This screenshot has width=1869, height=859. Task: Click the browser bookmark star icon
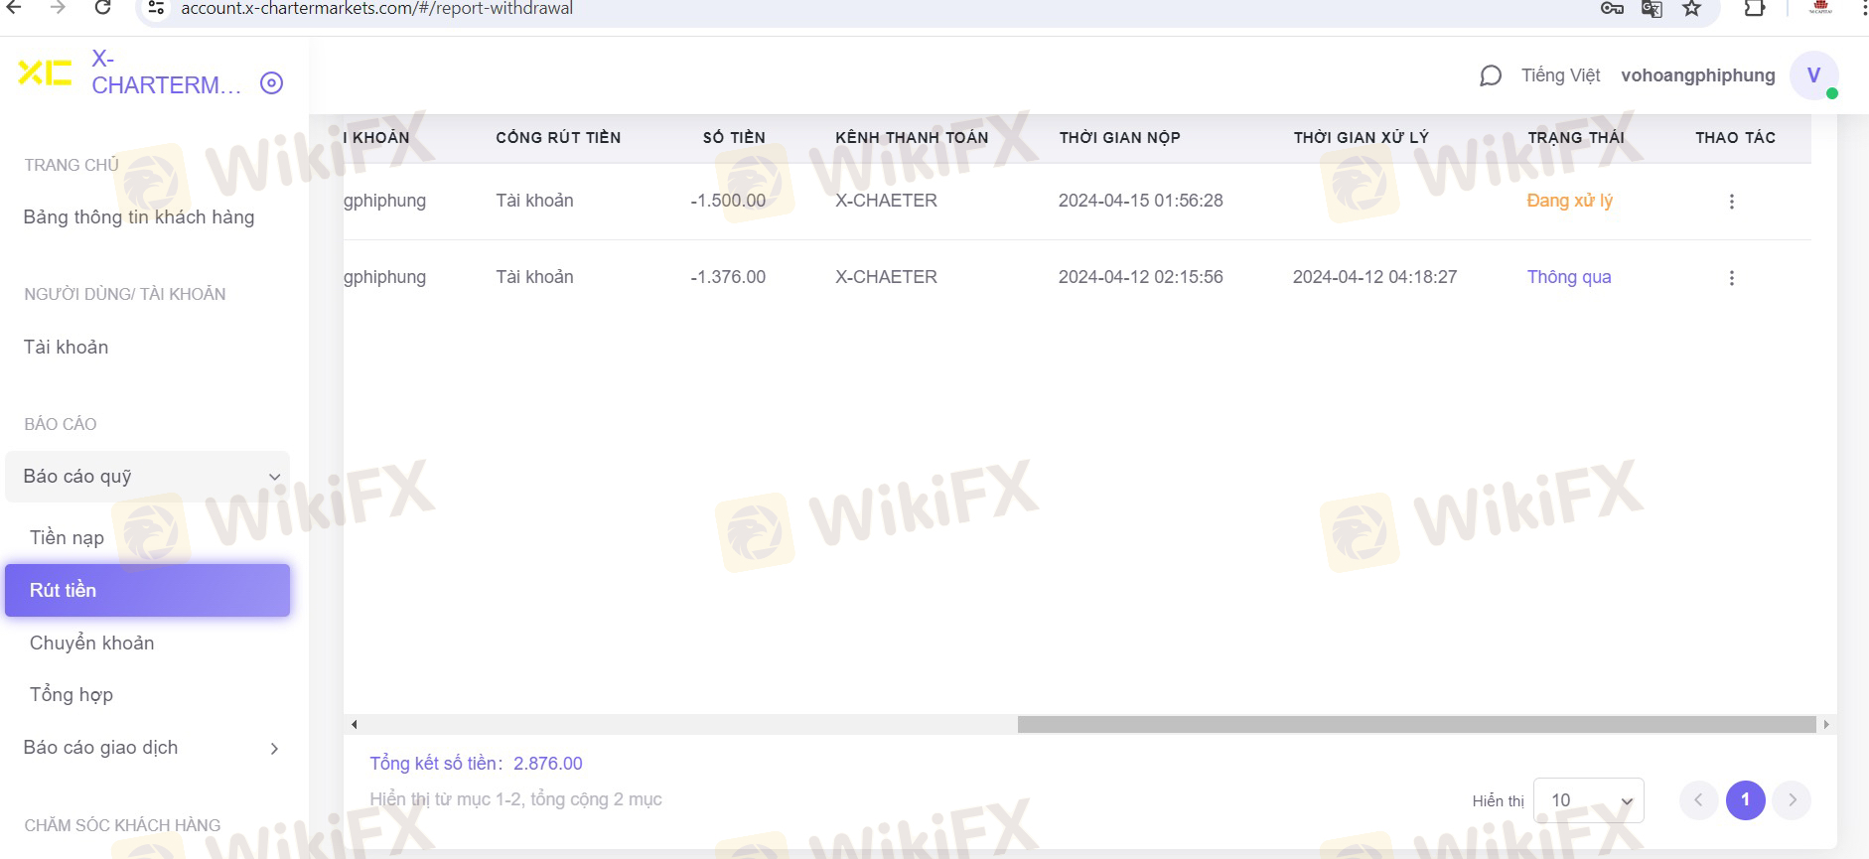pyautogui.click(x=1692, y=9)
